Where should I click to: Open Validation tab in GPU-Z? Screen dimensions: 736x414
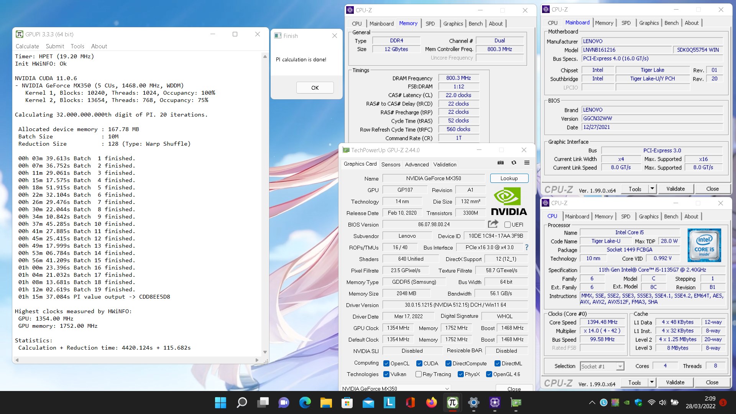coord(445,164)
